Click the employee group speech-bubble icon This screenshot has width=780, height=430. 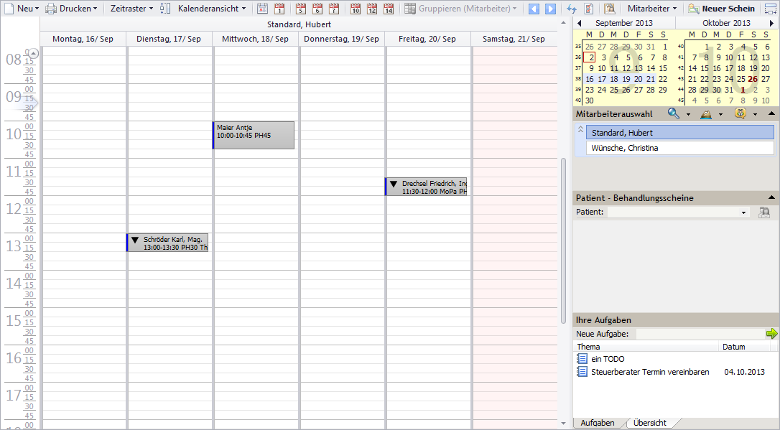tap(740, 113)
